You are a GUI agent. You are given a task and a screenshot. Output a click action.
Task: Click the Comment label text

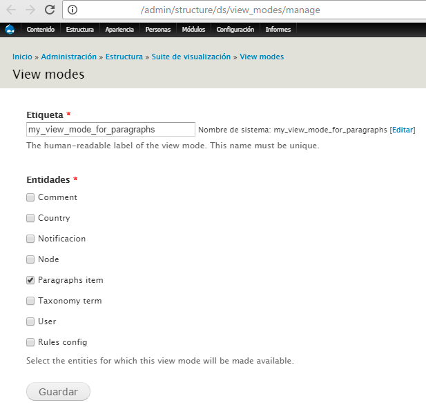57,197
